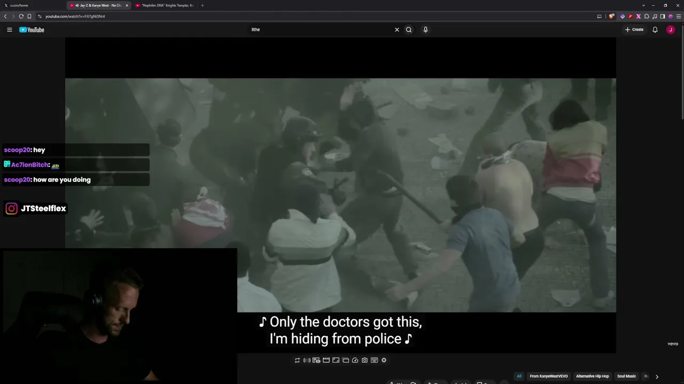Click the red extension icon

click(631, 17)
